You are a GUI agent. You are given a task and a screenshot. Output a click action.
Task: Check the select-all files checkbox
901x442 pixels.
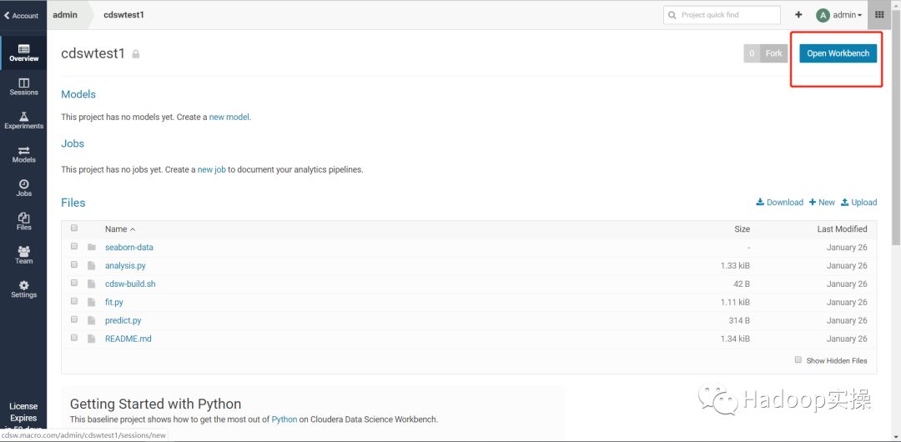point(74,229)
